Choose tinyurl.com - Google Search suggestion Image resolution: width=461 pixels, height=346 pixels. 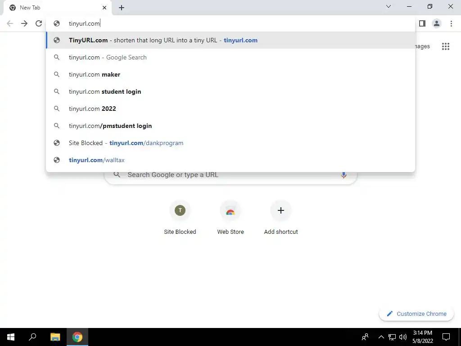(230, 57)
